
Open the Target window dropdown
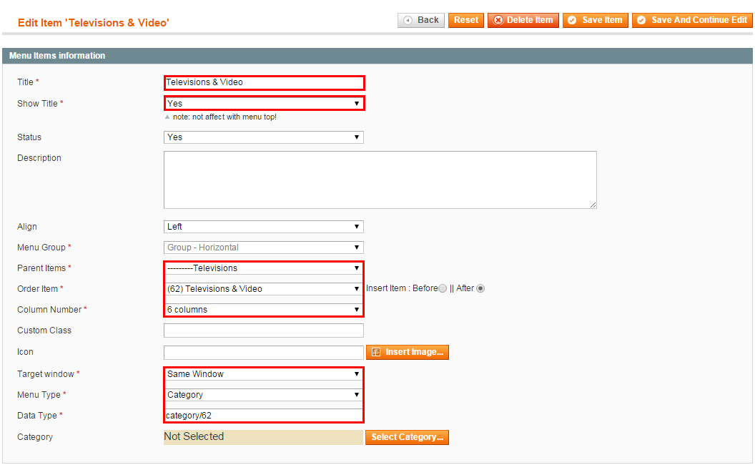pyautogui.click(x=264, y=374)
